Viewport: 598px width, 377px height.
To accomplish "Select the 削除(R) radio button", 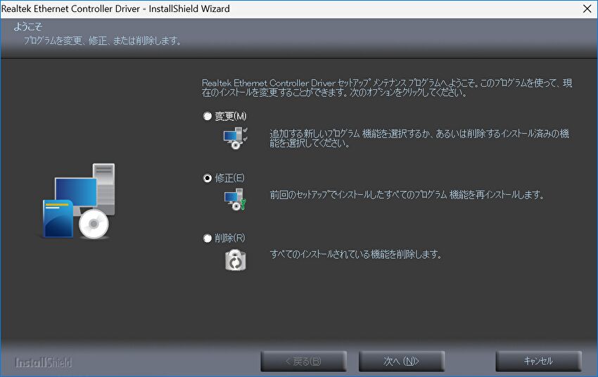I will click(x=208, y=238).
